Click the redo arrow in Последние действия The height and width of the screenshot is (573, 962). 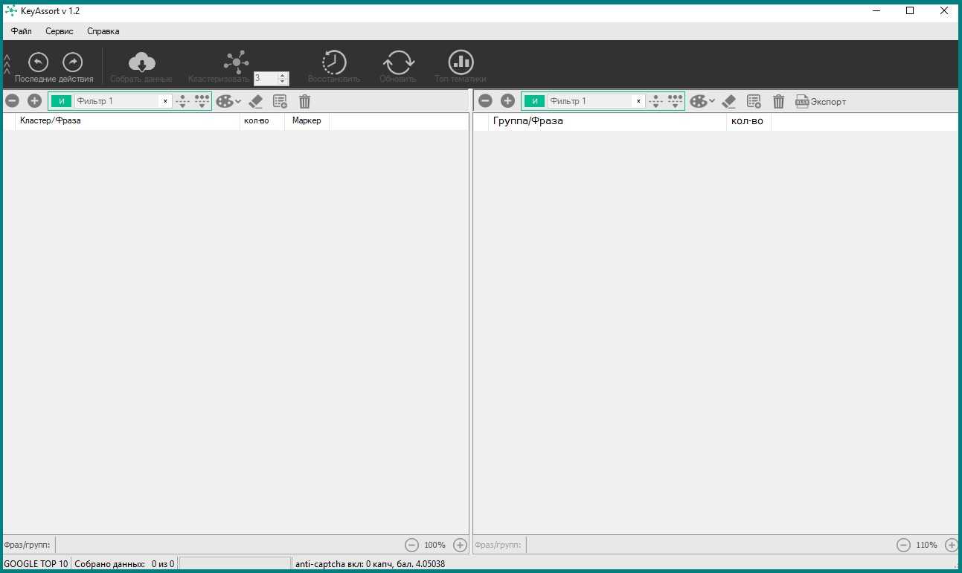pos(72,62)
